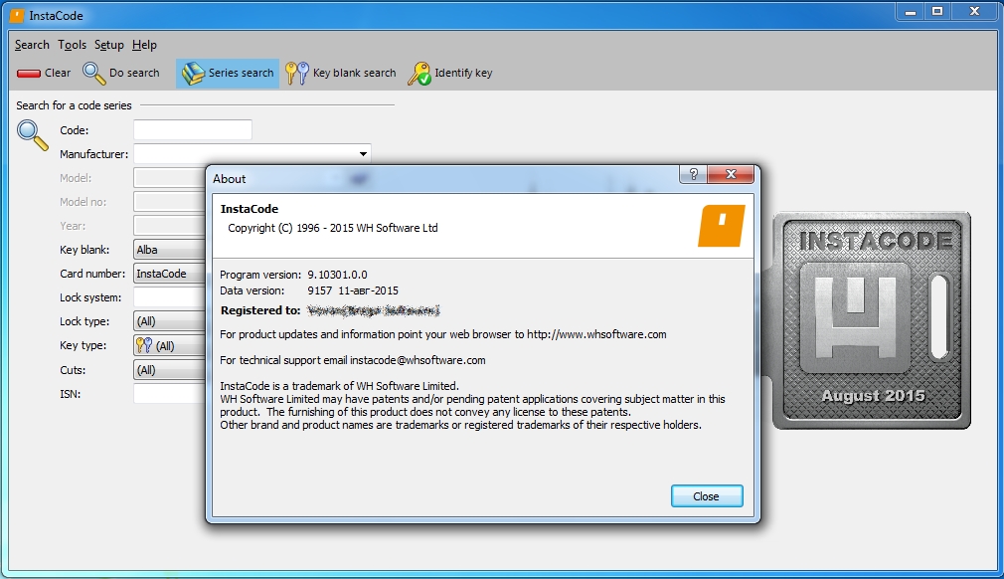Click the large magnifier icon beside Code
Screen dimensions: 1004x579
point(33,134)
